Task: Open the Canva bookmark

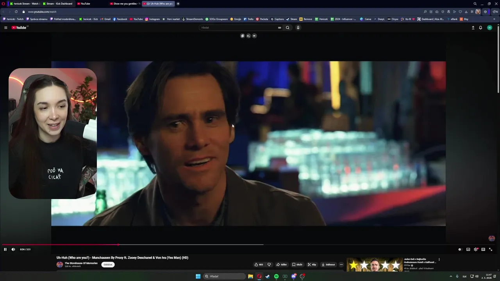Action: point(366,19)
